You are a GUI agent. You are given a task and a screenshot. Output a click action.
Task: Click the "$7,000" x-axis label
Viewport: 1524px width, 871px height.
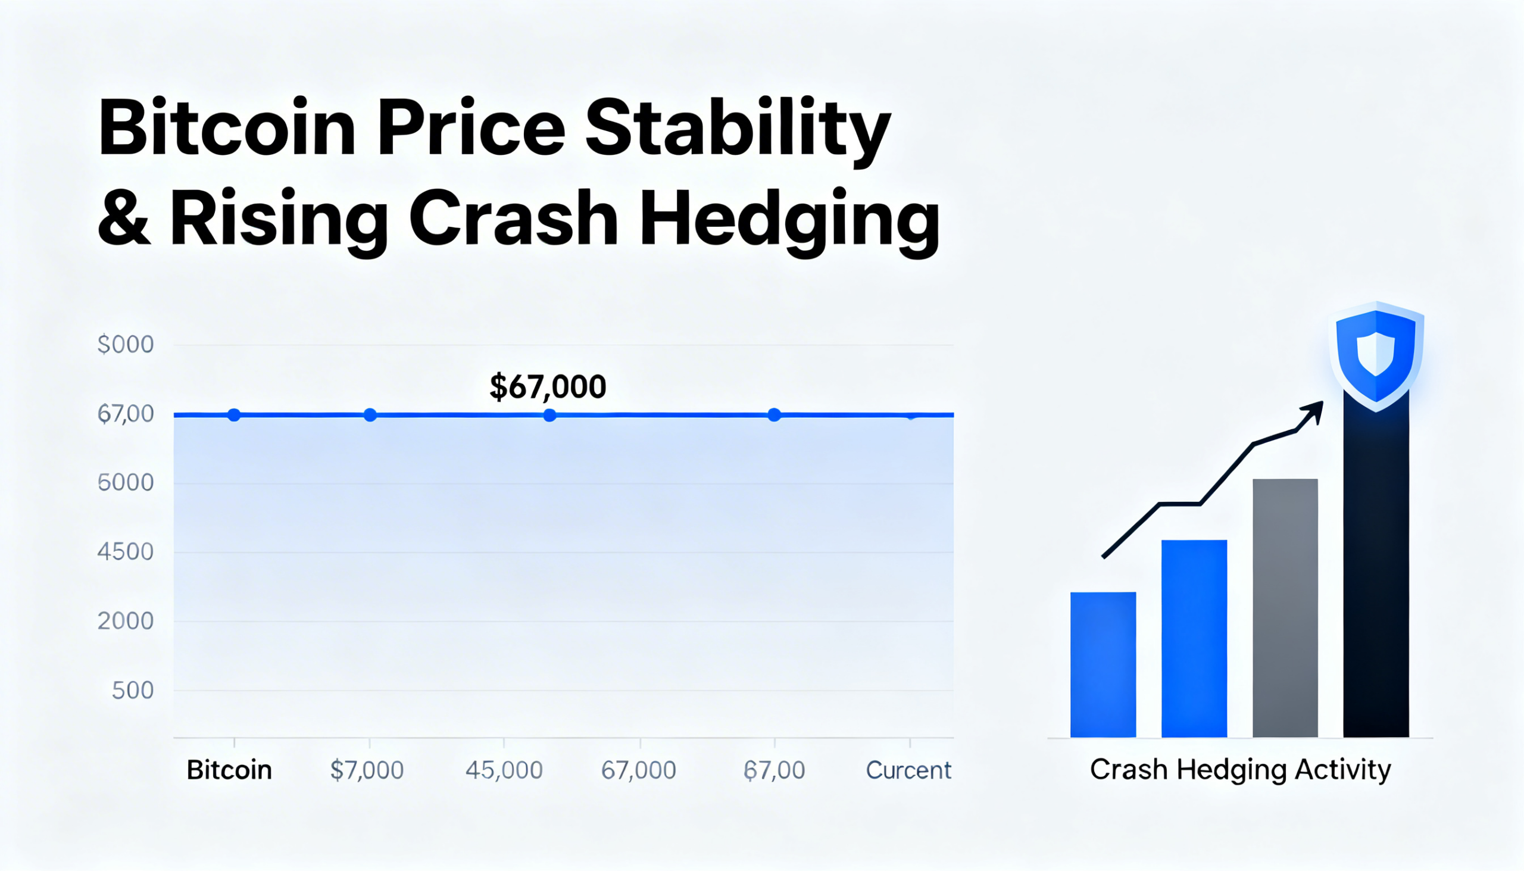coord(367,770)
